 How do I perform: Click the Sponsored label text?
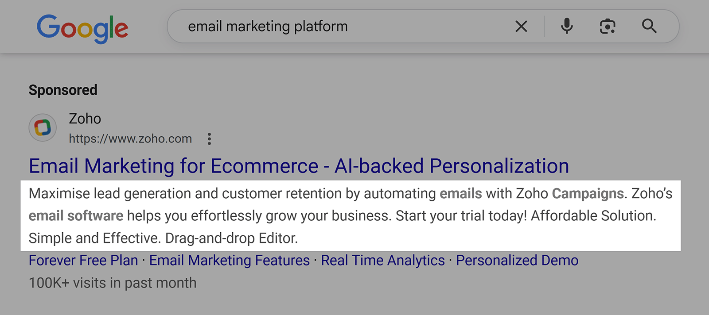(62, 90)
